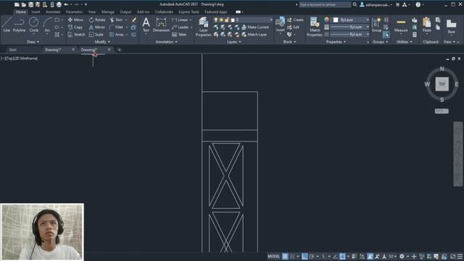Activate the Mirror command
The image size is (464, 261).
(97, 28)
